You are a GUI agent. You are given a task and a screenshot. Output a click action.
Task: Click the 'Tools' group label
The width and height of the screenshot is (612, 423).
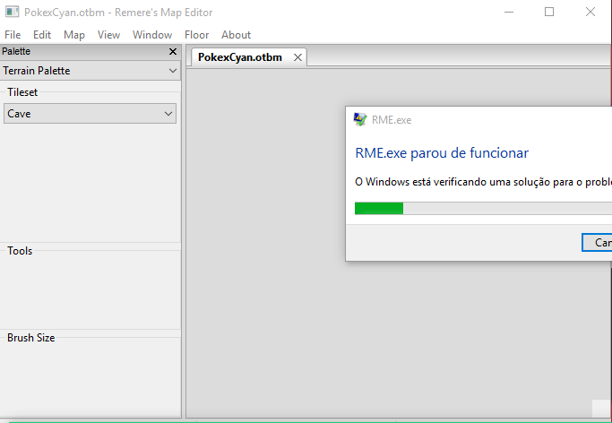(x=20, y=251)
